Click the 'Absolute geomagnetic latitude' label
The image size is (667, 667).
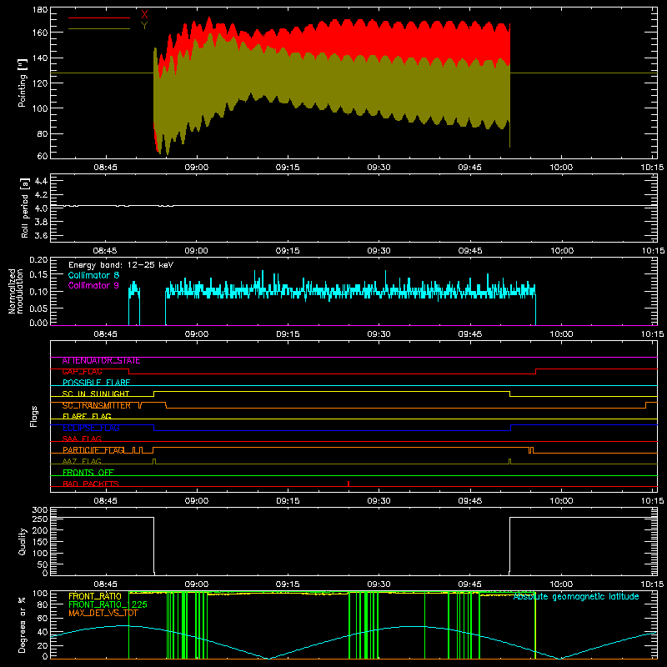(x=576, y=597)
